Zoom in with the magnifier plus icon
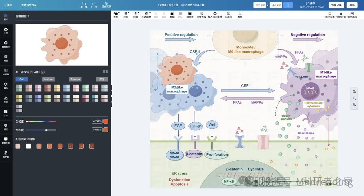Image resolution: width=364 pixels, height=196 pixels. (x=354, y=92)
